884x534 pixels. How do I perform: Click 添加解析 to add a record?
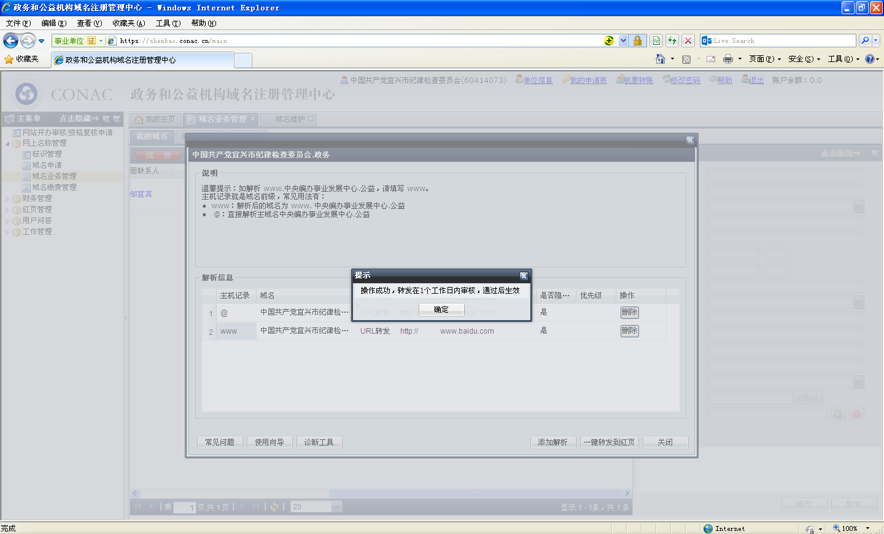pos(553,442)
